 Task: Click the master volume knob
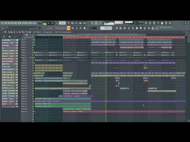pos(39,23)
